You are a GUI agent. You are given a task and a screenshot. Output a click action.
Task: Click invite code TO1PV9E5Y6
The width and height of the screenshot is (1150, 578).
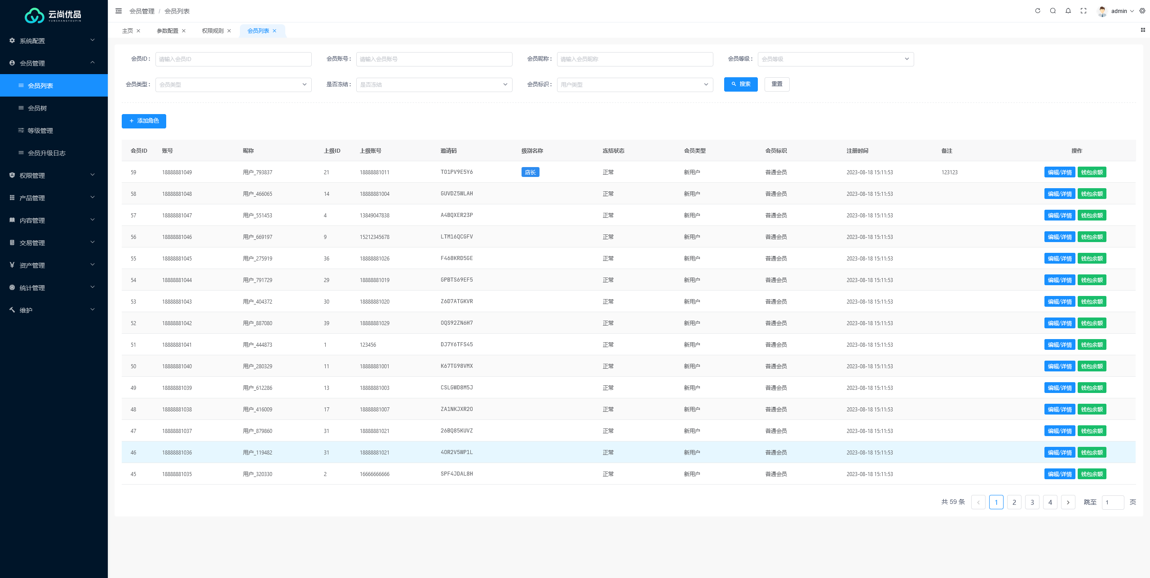pos(456,172)
